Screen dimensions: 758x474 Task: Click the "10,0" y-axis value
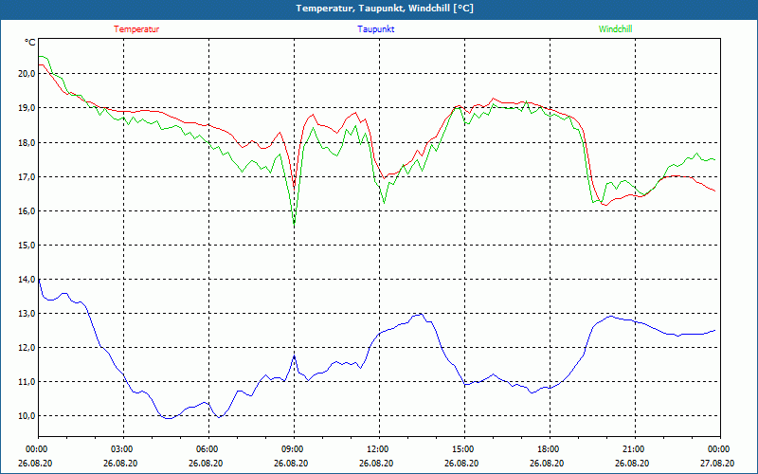click(x=27, y=416)
